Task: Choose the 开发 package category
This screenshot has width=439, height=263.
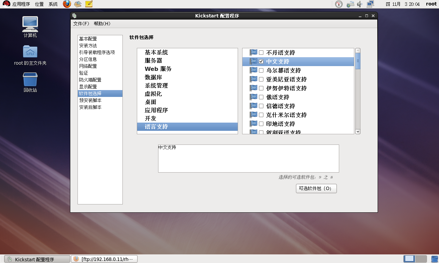Action: tap(187, 118)
